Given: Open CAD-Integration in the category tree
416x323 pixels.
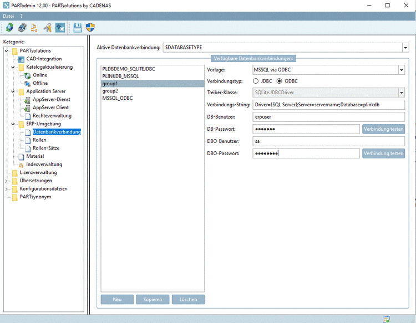Looking at the screenshot, I should pyautogui.click(x=44, y=59).
